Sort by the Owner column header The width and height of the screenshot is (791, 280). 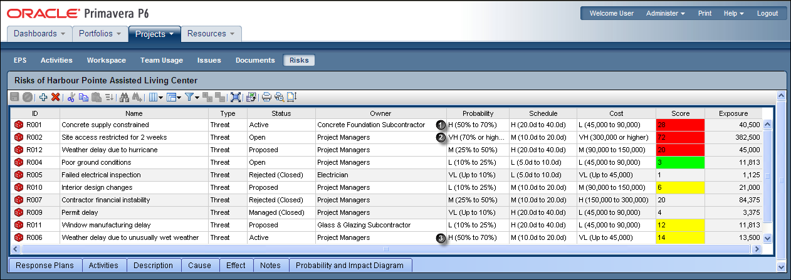point(380,113)
